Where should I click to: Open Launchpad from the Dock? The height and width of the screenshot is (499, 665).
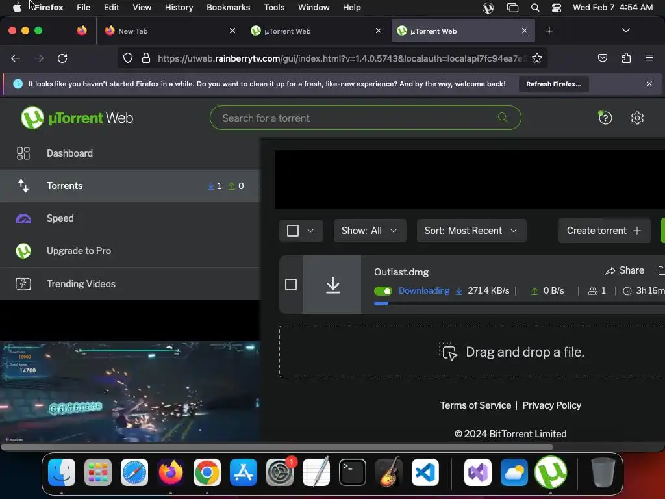[98, 472]
